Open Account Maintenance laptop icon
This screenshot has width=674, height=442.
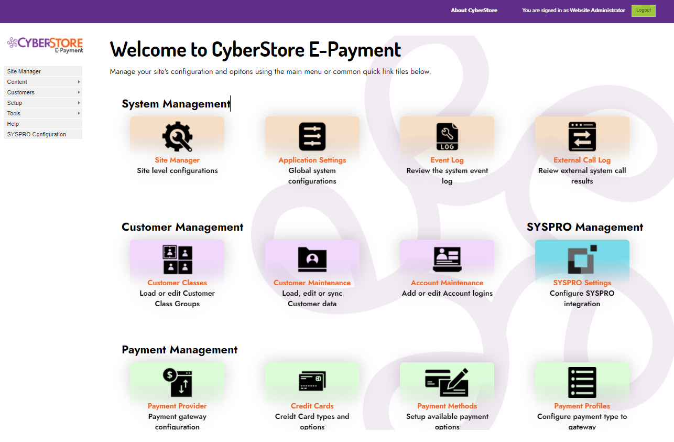click(447, 259)
